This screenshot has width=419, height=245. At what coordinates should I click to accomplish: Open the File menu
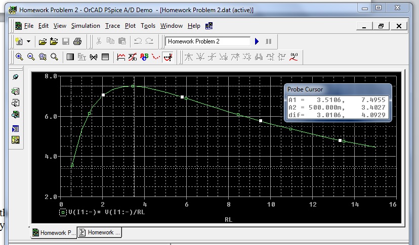(29, 26)
